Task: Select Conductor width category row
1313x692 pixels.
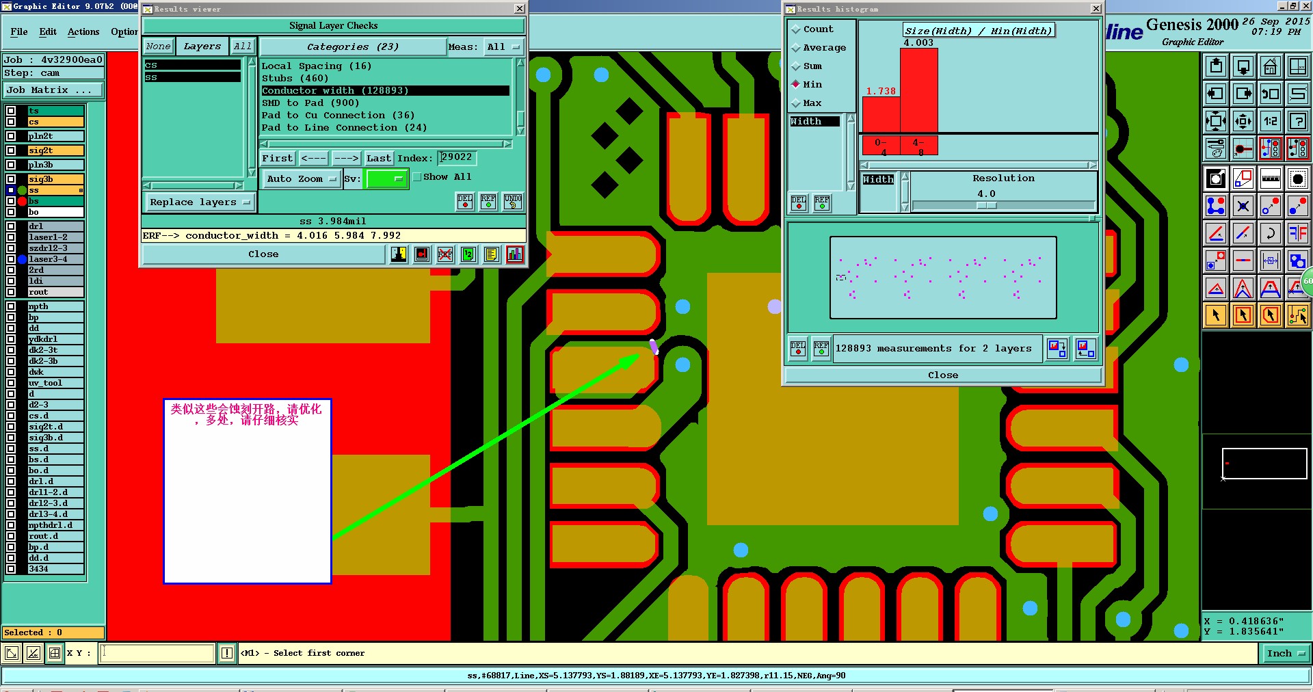Action: coord(386,91)
